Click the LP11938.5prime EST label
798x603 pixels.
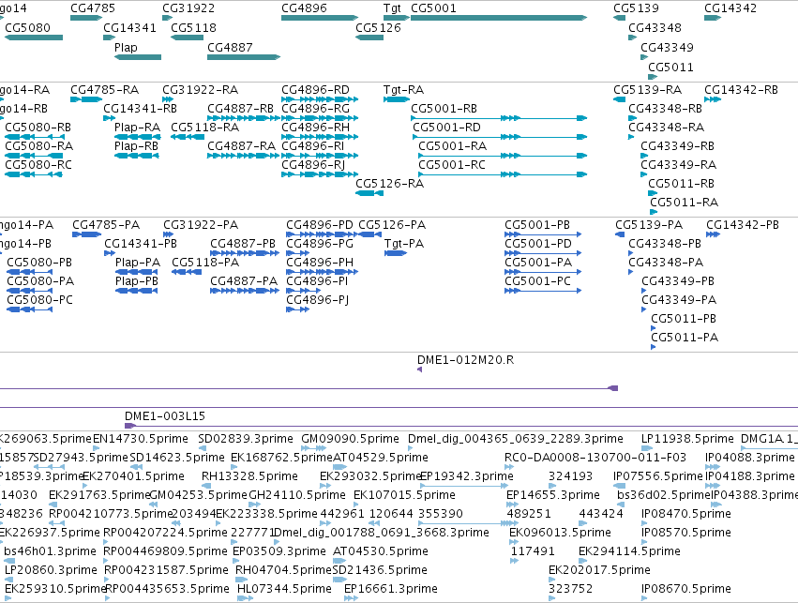[687, 439]
